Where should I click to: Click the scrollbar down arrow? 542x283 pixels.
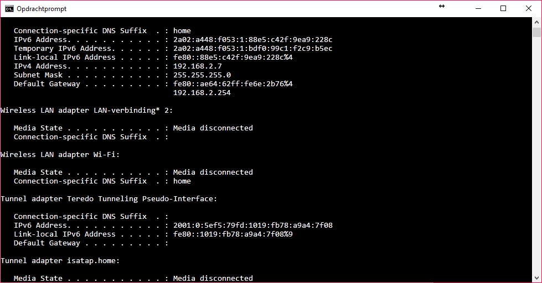536,278
